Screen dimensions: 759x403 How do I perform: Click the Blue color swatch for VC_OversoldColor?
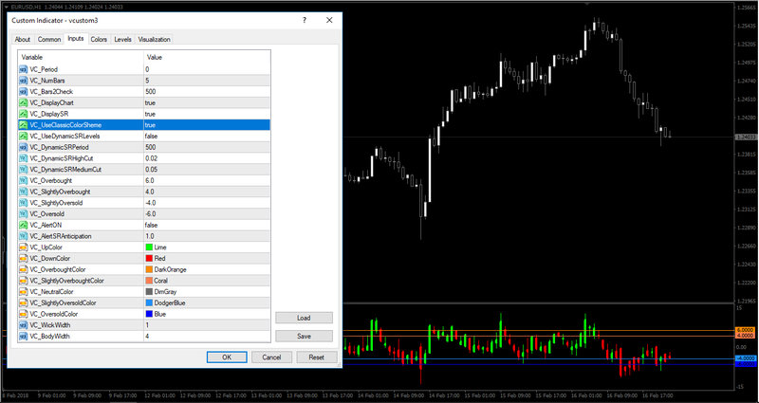149,314
